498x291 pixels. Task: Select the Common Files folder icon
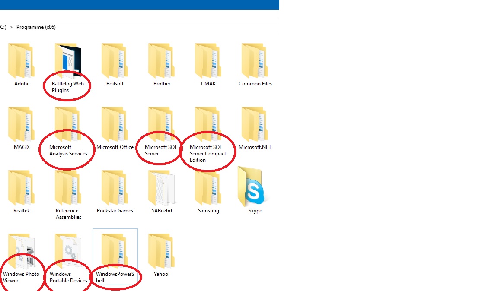click(x=255, y=60)
